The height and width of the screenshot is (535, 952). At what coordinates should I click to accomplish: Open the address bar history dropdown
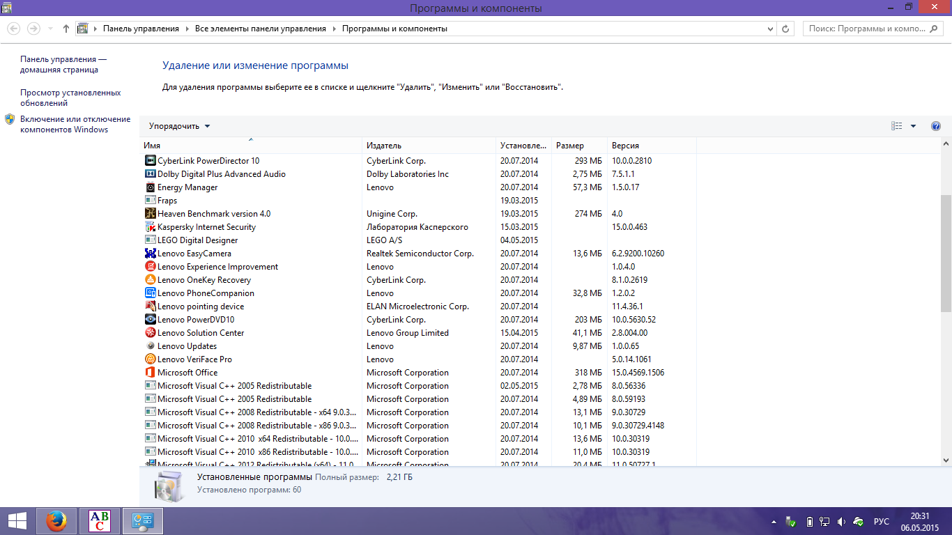pos(770,29)
